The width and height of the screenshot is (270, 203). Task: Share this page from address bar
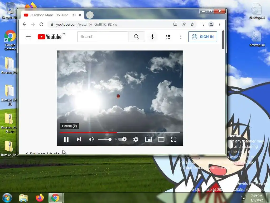click(x=184, y=24)
